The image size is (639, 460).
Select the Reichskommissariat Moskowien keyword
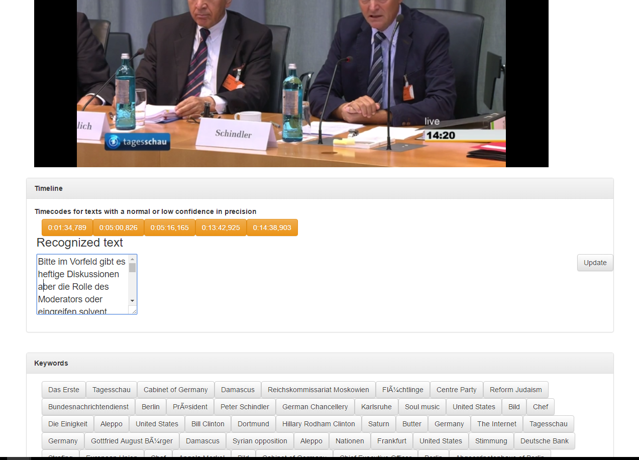click(x=318, y=390)
